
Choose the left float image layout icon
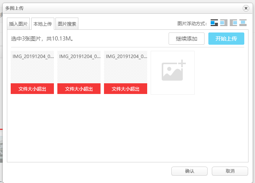[224, 23]
